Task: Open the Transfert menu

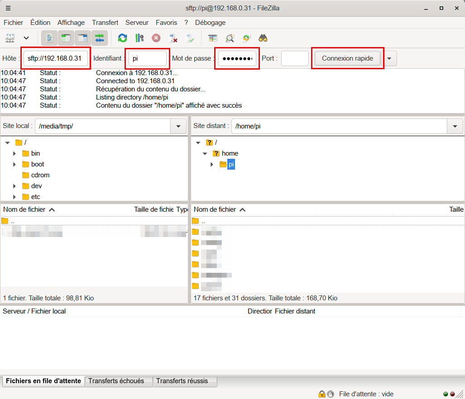Action: [105, 22]
